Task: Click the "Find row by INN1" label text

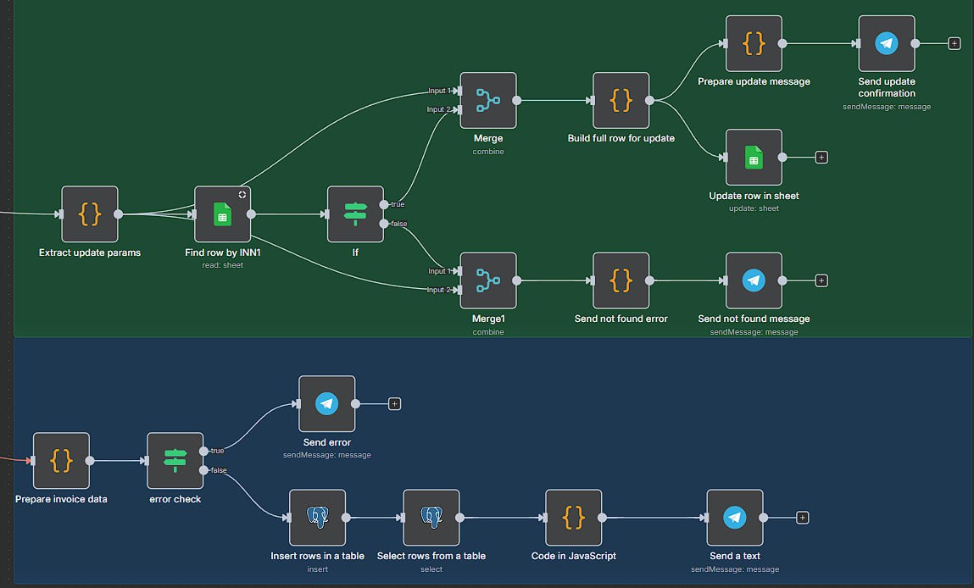Action: (x=222, y=252)
